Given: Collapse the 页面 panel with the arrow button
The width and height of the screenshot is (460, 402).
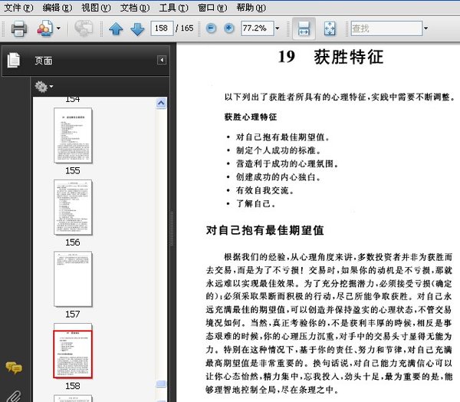Looking at the screenshot, I should 162,60.
